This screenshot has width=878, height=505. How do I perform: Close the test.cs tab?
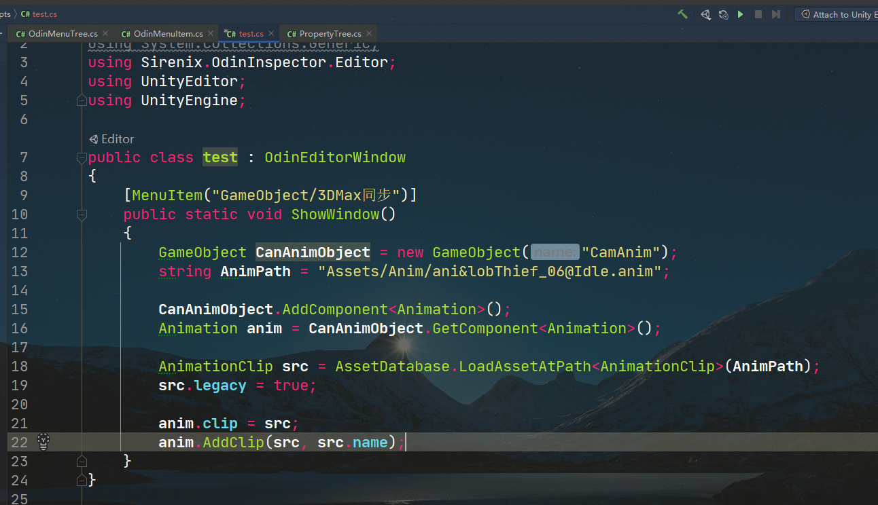(x=271, y=33)
